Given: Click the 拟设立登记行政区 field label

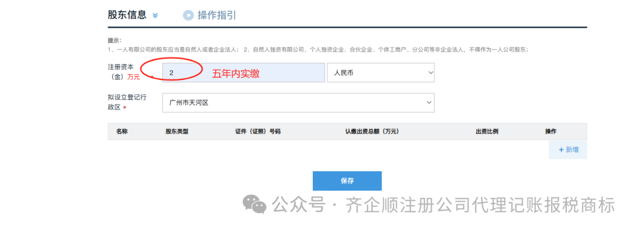Looking at the screenshot, I should (127, 102).
